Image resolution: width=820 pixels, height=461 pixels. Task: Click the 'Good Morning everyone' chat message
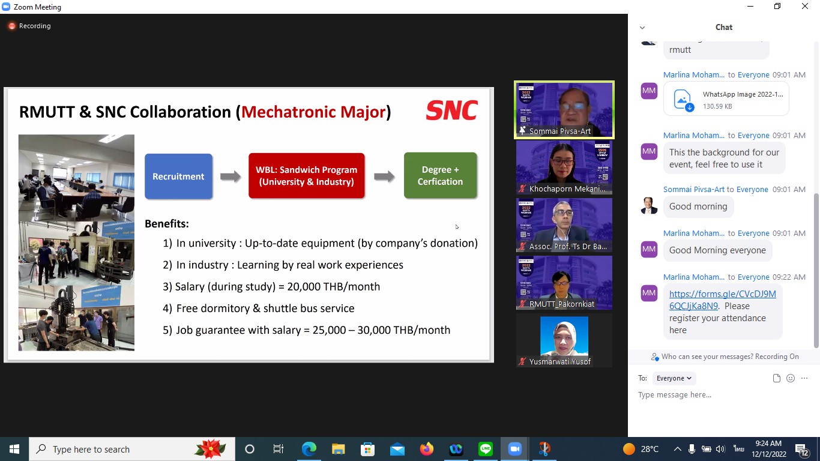pyautogui.click(x=717, y=250)
